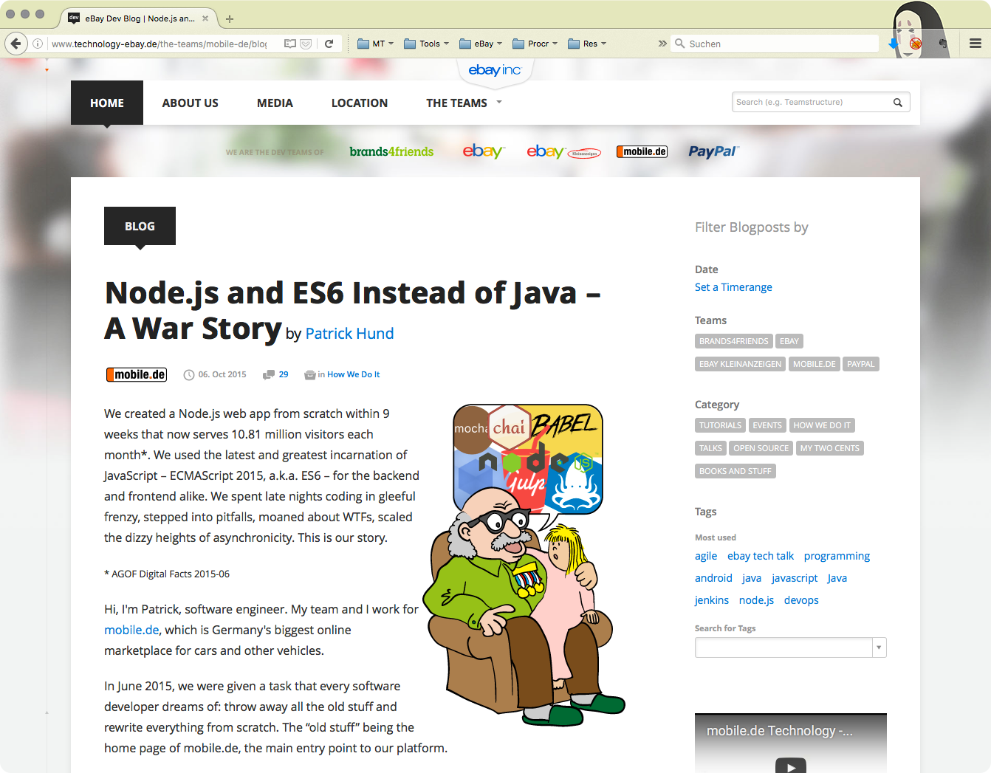Image resolution: width=991 pixels, height=773 pixels.
Task: Open author link Patrick Hund
Action: click(x=349, y=334)
